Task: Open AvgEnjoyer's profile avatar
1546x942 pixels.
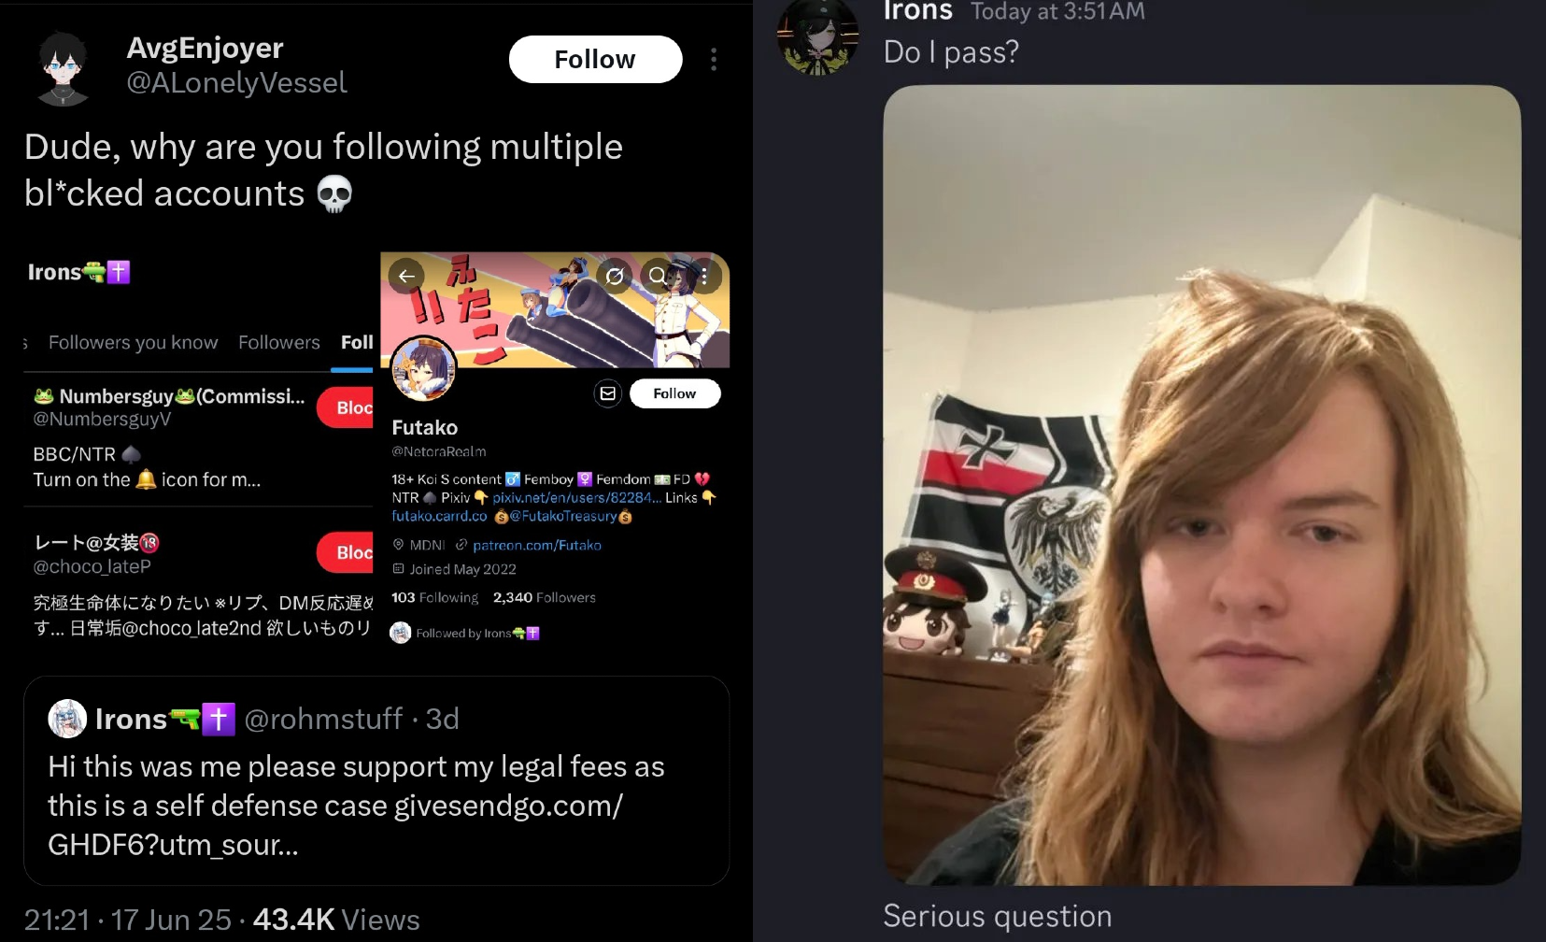Action: pos(63,66)
